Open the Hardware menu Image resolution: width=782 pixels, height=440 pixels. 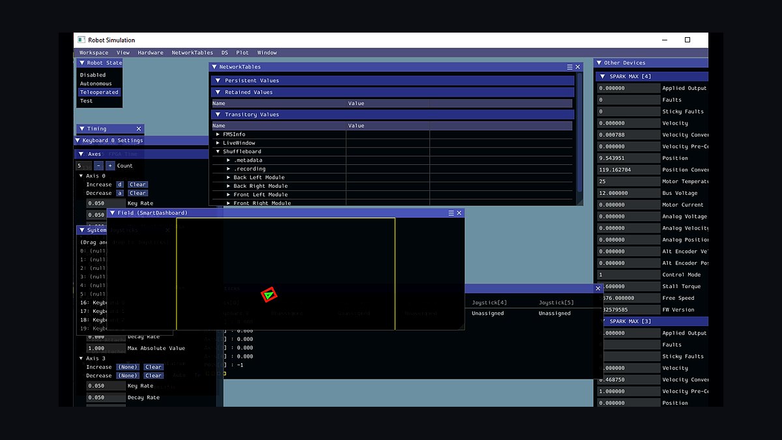151,53
